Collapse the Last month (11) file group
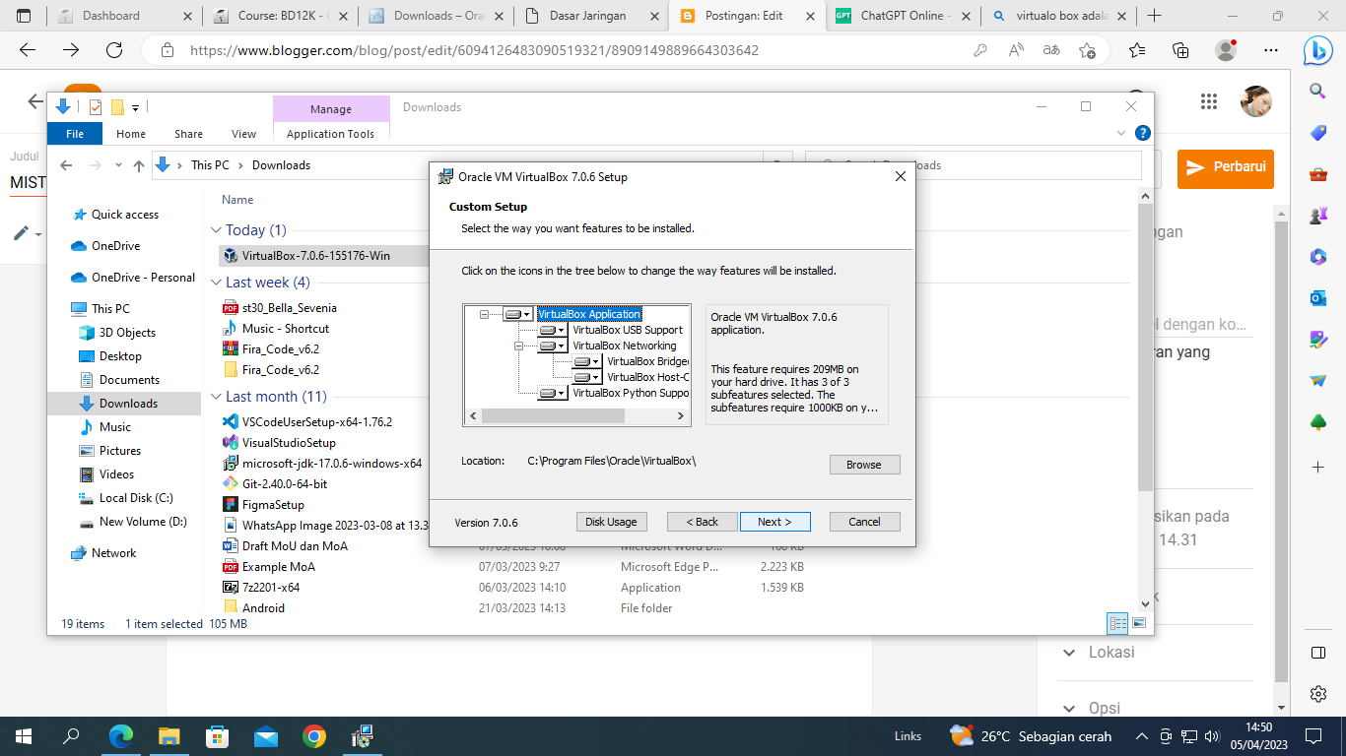Screen dimensions: 1346x756 point(217,397)
